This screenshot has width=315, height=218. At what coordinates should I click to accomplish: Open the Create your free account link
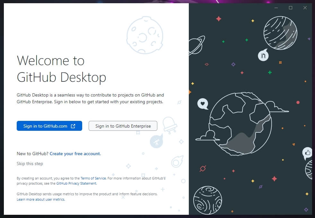75,154
